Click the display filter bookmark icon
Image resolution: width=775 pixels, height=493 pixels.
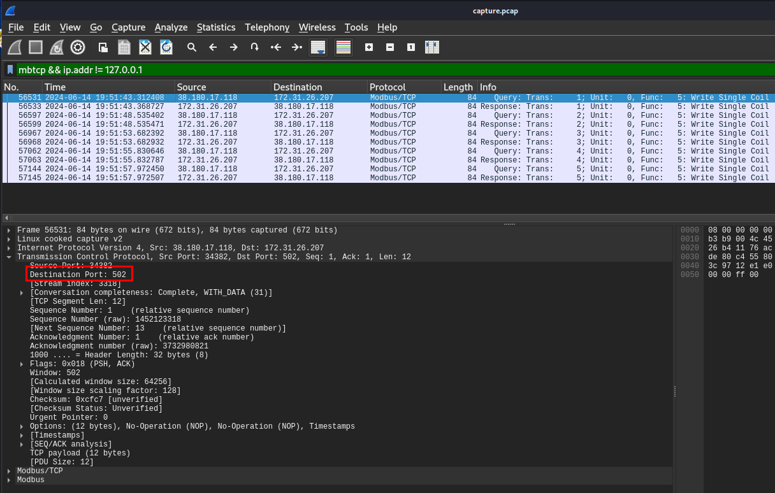pos(10,70)
